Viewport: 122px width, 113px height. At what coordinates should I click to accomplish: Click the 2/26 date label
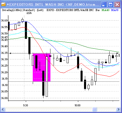tap(29, 13)
